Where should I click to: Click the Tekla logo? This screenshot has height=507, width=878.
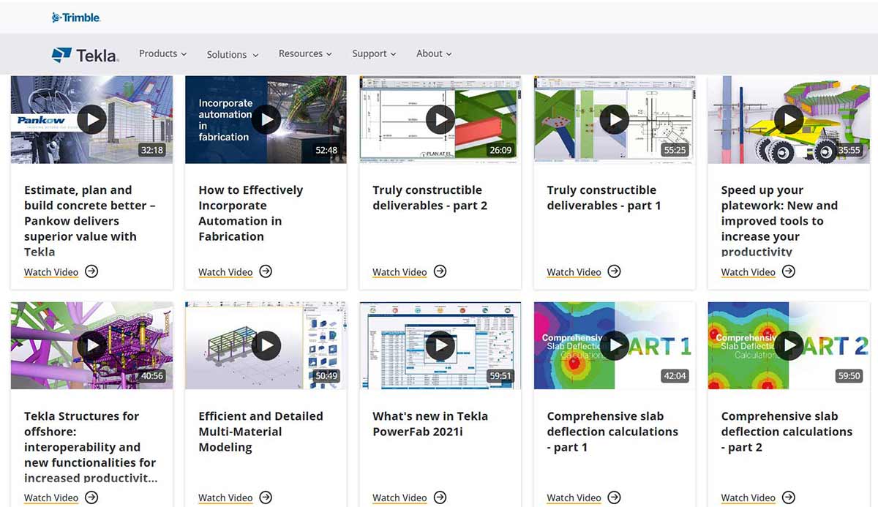(x=85, y=53)
